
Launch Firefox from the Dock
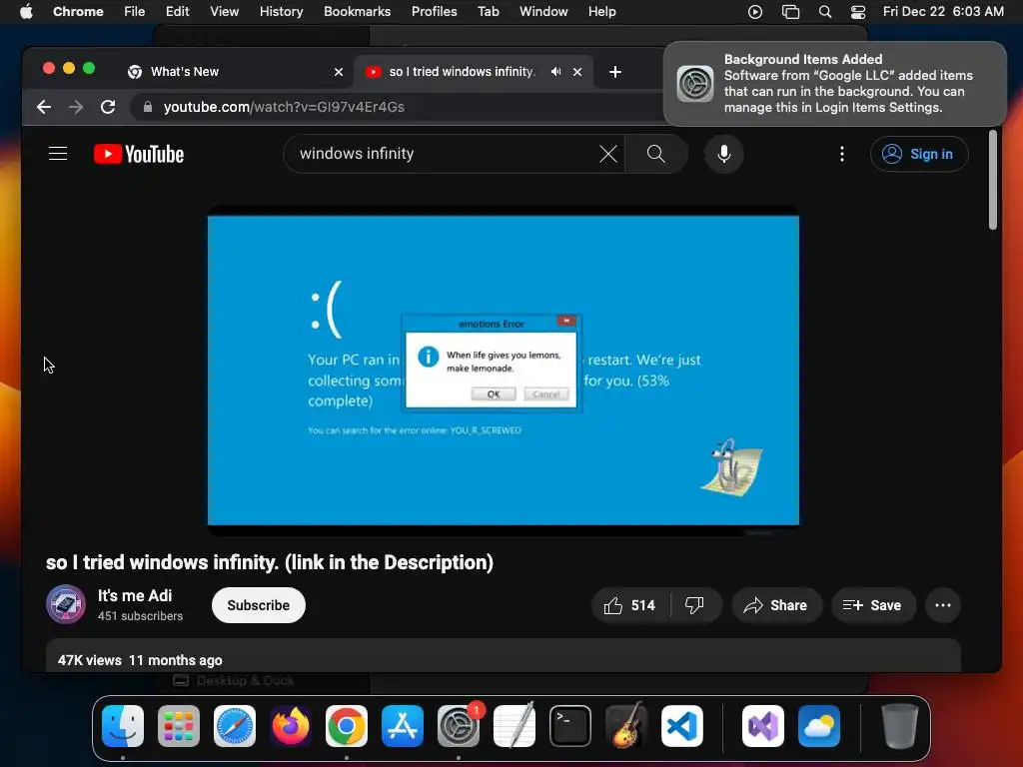(291, 726)
